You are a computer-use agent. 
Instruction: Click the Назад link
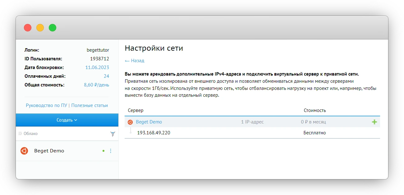tap(134, 61)
